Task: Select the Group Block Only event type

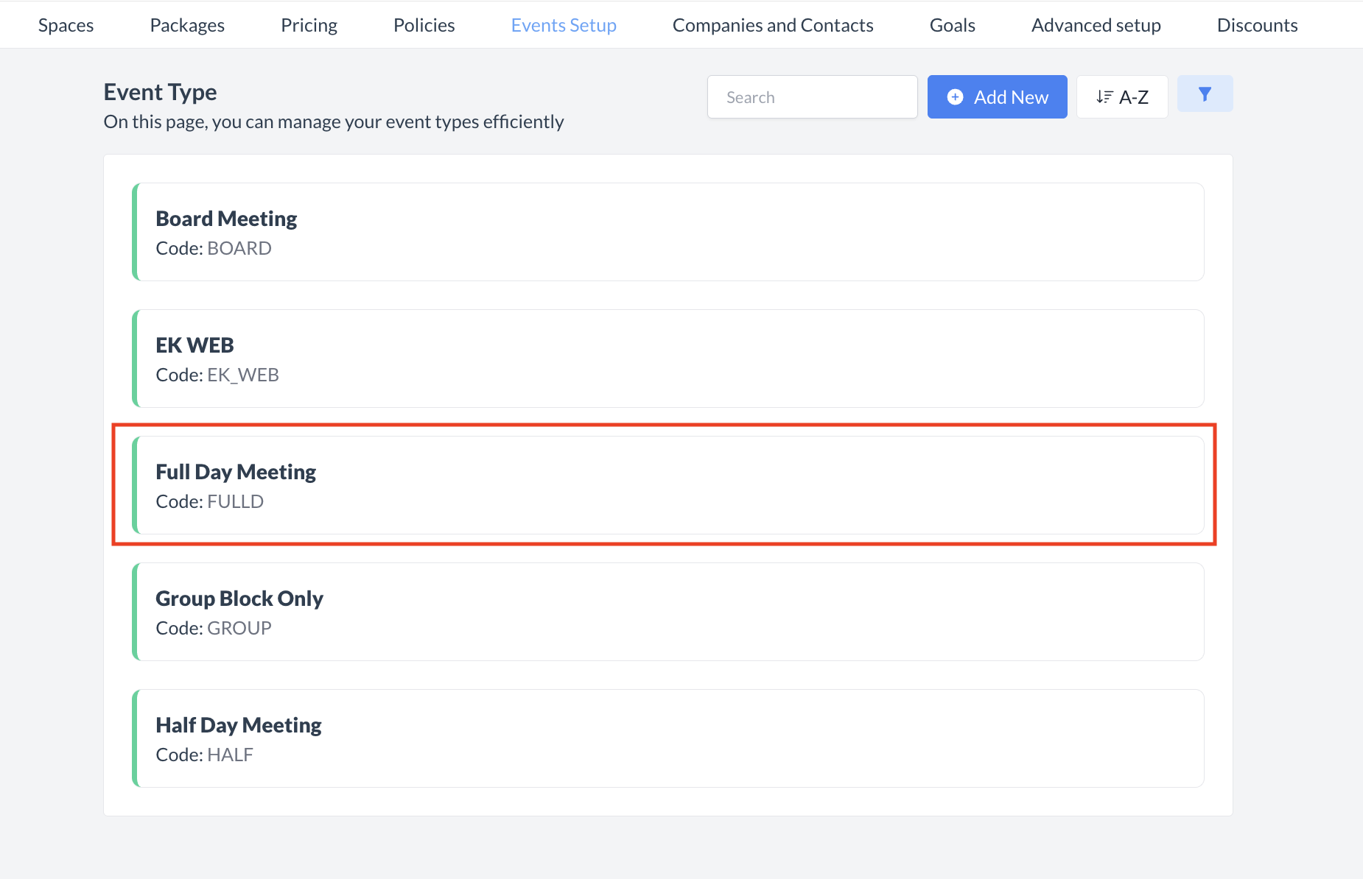Action: [668, 612]
